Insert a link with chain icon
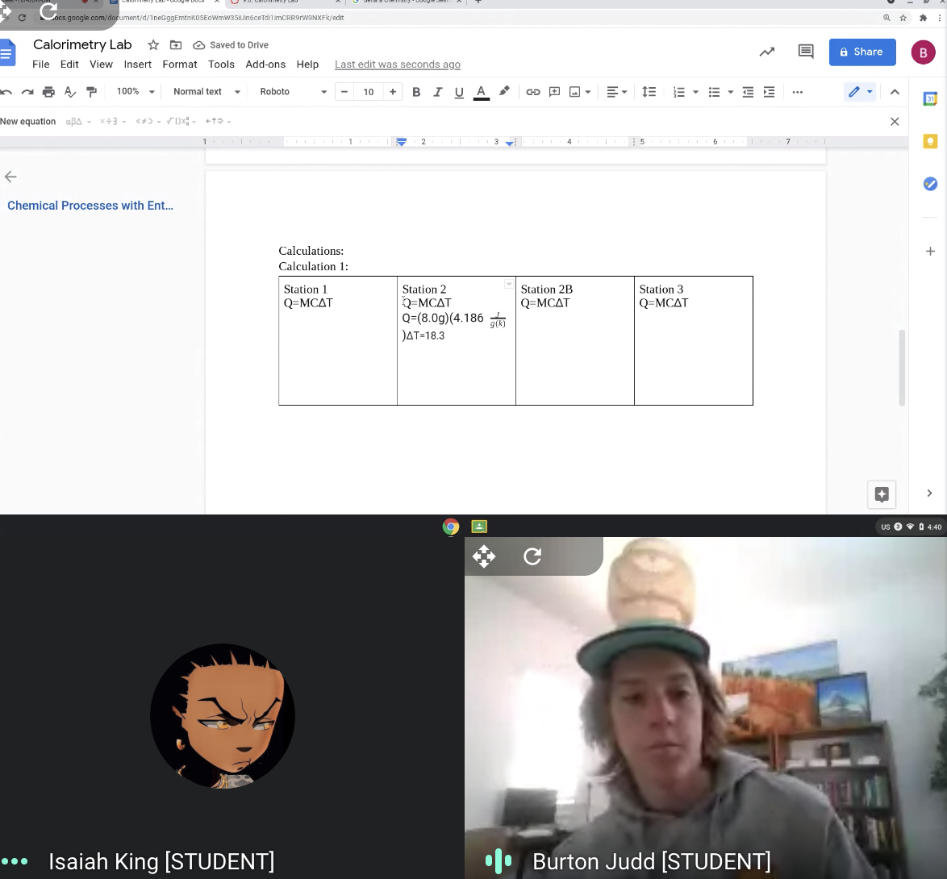This screenshot has height=879, width=947. pos(532,92)
